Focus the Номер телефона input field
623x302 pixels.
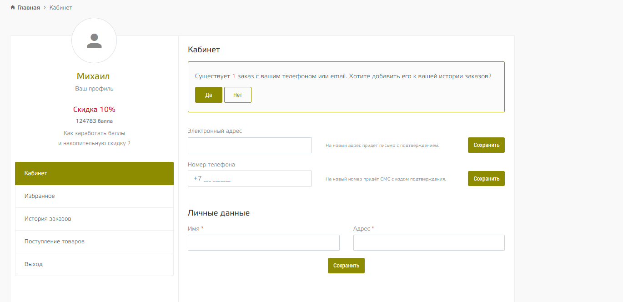coord(250,179)
